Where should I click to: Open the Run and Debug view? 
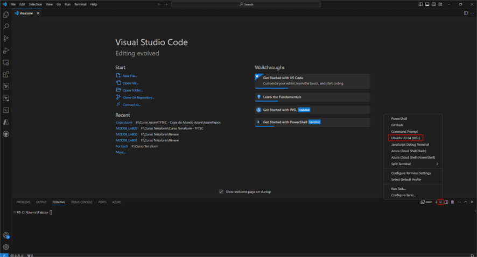click(x=6, y=51)
